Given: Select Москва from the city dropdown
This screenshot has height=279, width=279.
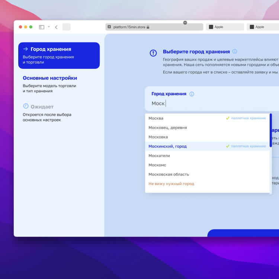Looking at the screenshot, I should tap(156, 118).
